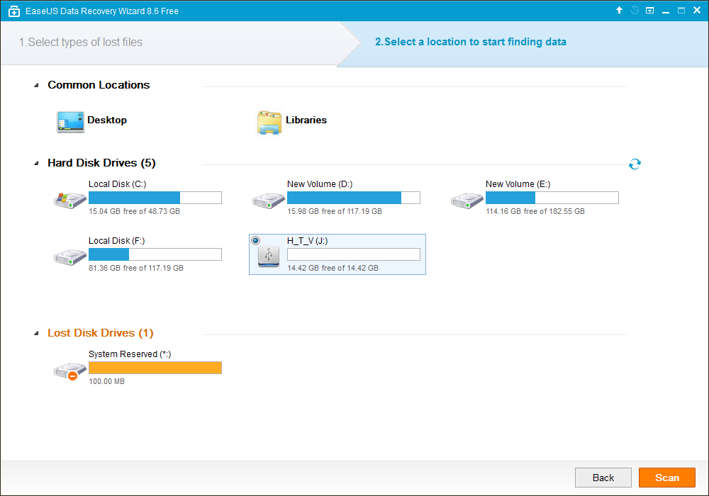Select the Desktop location icon
This screenshot has width=709, height=496.
[x=70, y=122]
